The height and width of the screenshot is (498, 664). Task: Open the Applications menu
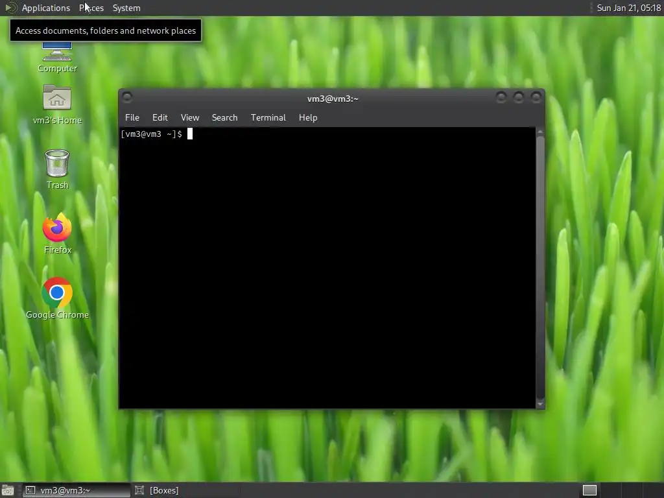click(46, 8)
